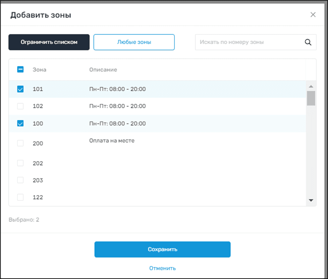Select zone 200 checkbox
328x279 pixels.
coord(20,143)
